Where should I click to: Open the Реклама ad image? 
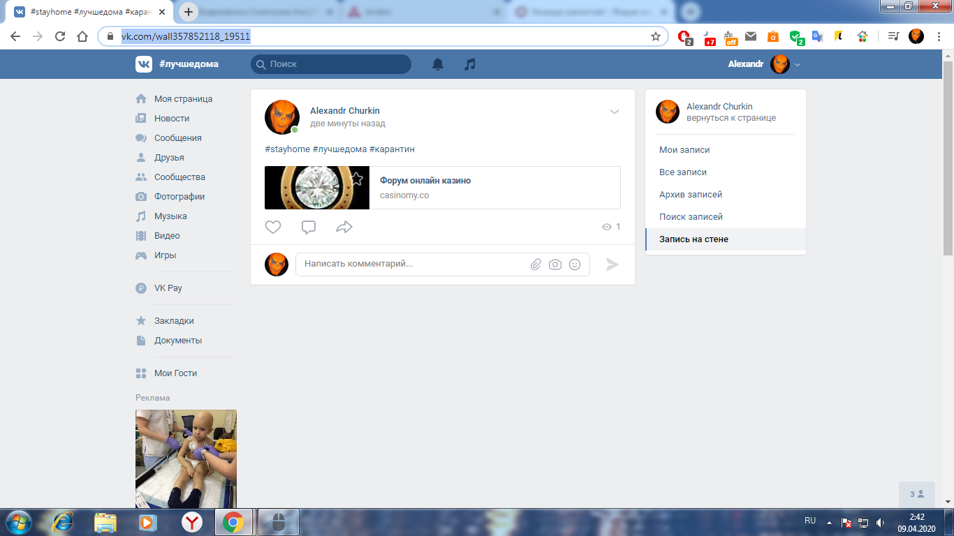click(186, 459)
